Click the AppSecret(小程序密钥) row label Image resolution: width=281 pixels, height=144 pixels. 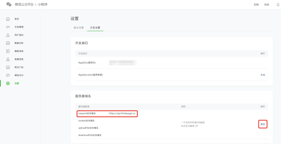[91, 75]
